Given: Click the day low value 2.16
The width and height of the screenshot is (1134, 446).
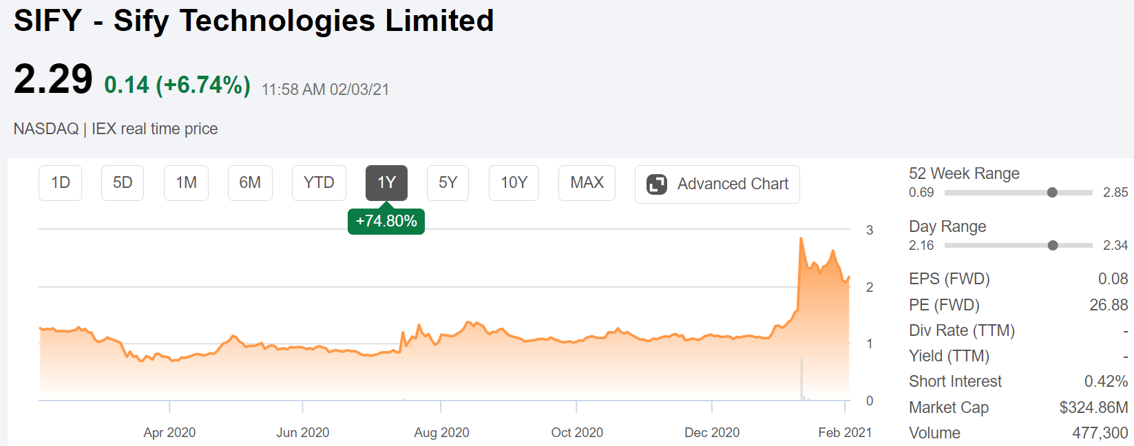Looking at the screenshot, I should [x=921, y=245].
